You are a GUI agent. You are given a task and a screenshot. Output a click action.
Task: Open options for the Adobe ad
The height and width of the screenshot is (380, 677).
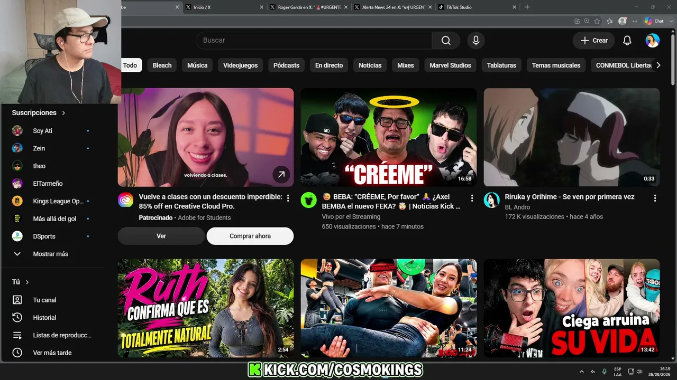tap(288, 198)
